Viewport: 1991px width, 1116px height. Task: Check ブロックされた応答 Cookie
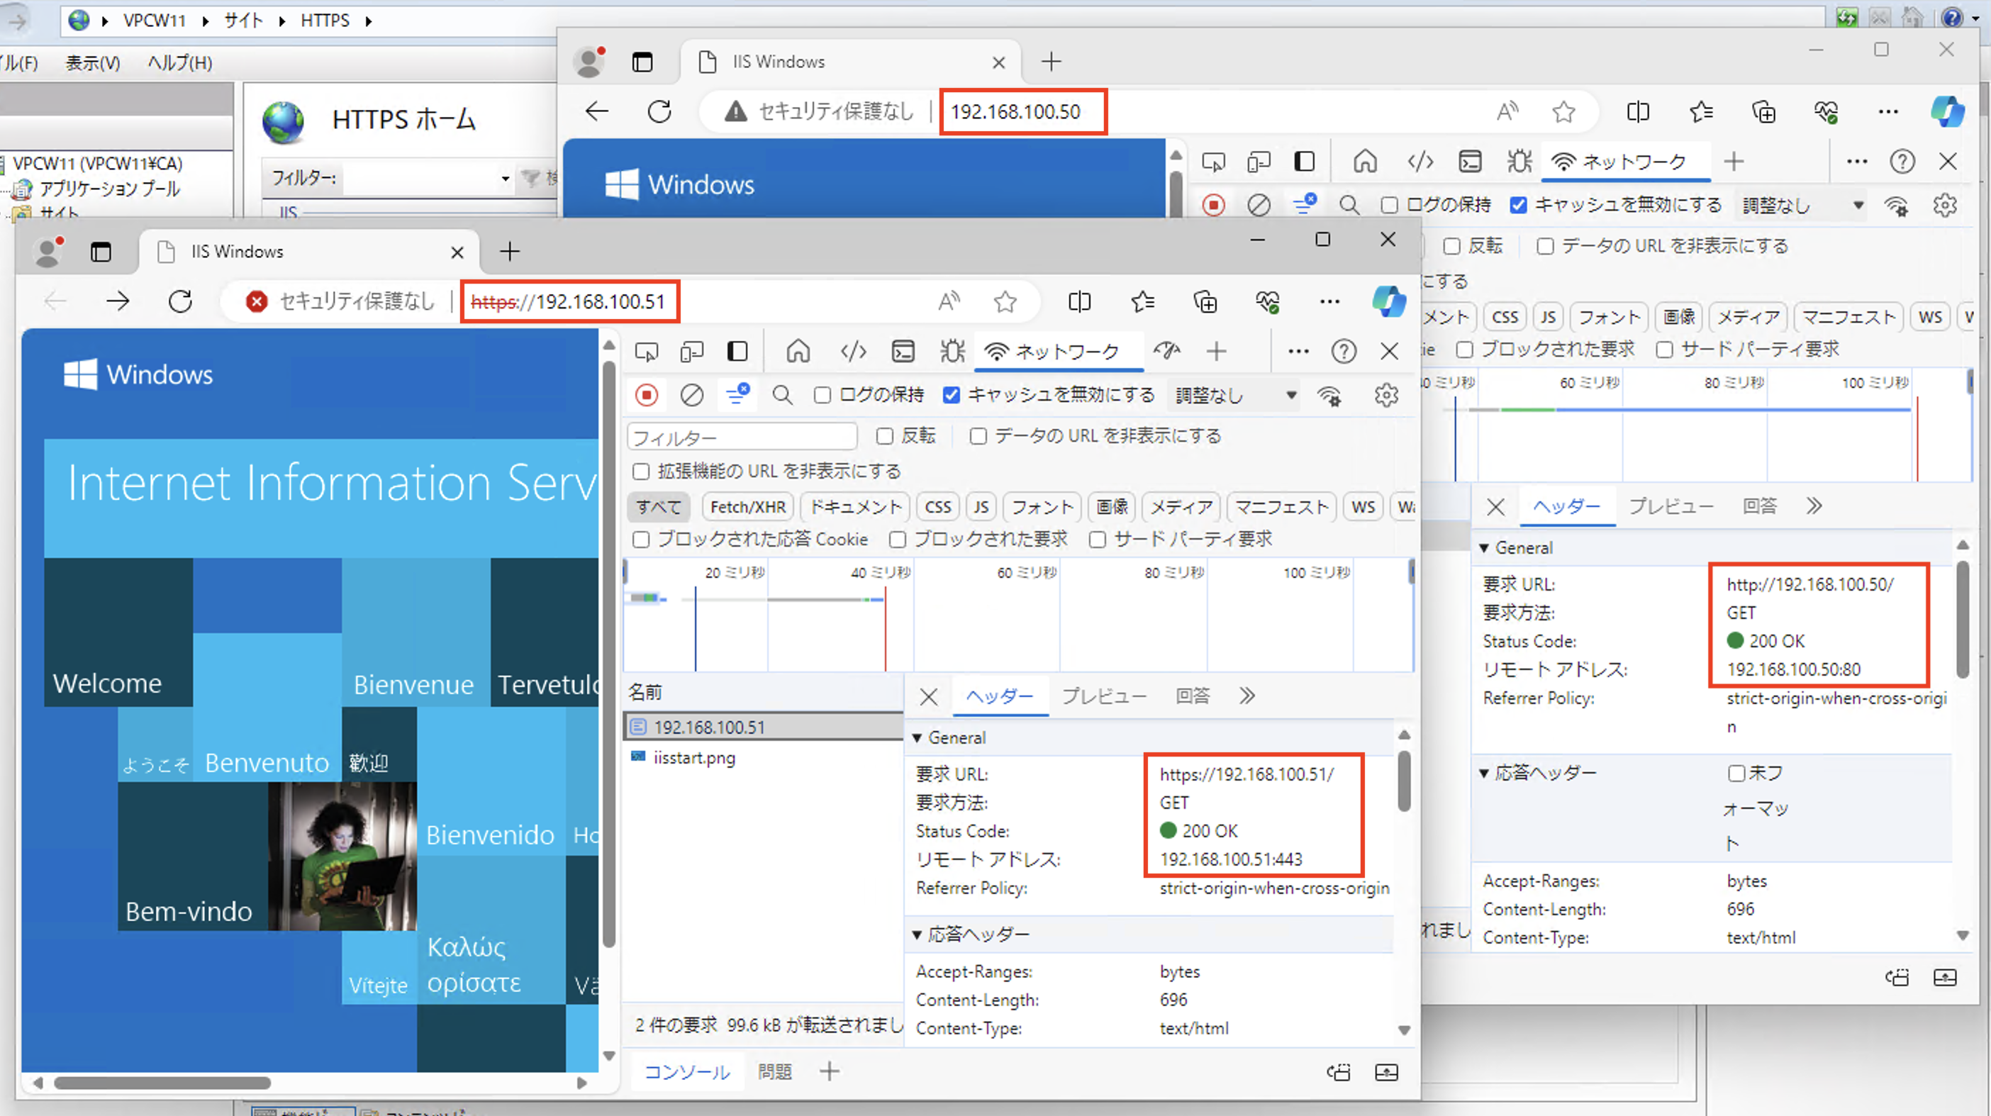pyautogui.click(x=641, y=540)
